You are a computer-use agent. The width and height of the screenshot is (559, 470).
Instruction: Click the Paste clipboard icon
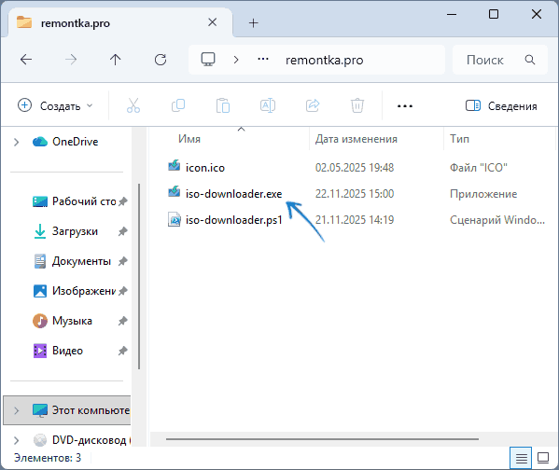coord(223,105)
